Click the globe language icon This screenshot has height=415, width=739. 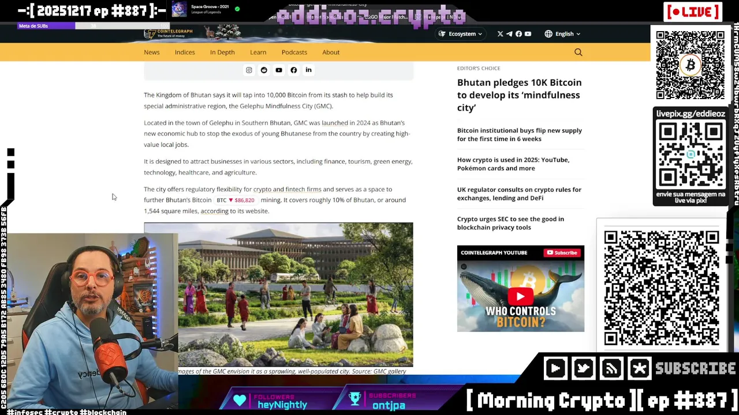click(548, 34)
